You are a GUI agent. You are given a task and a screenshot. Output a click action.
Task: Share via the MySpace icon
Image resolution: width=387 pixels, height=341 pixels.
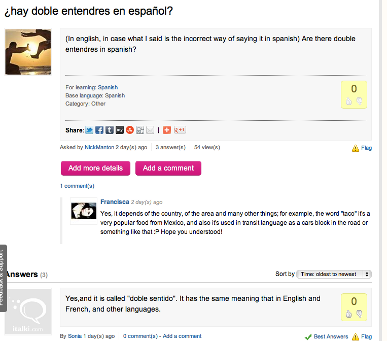pyautogui.click(x=120, y=130)
